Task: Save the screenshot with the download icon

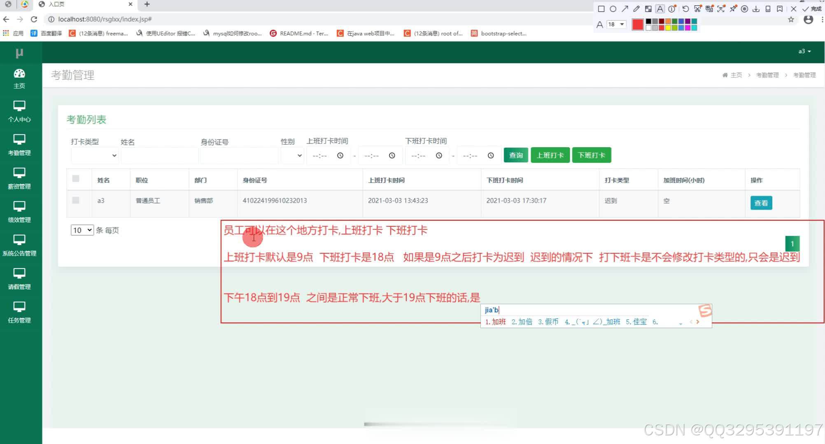Action: point(756,9)
